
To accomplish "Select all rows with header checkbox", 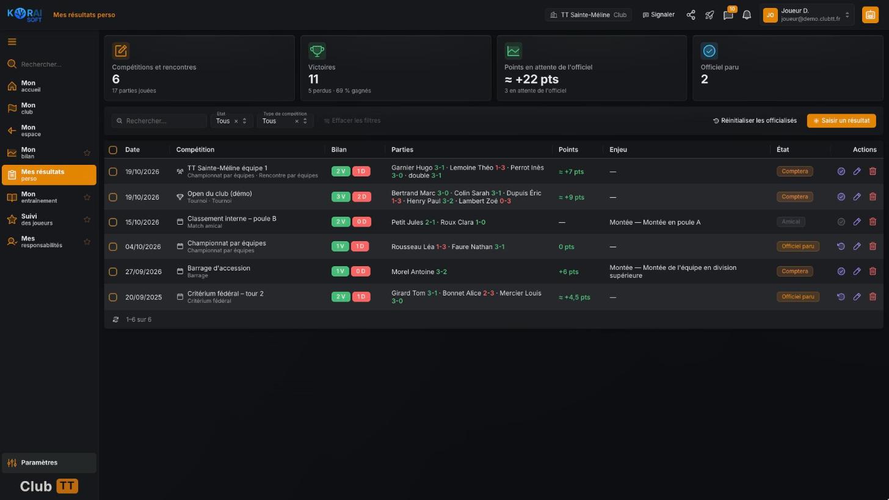I will pos(113,150).
